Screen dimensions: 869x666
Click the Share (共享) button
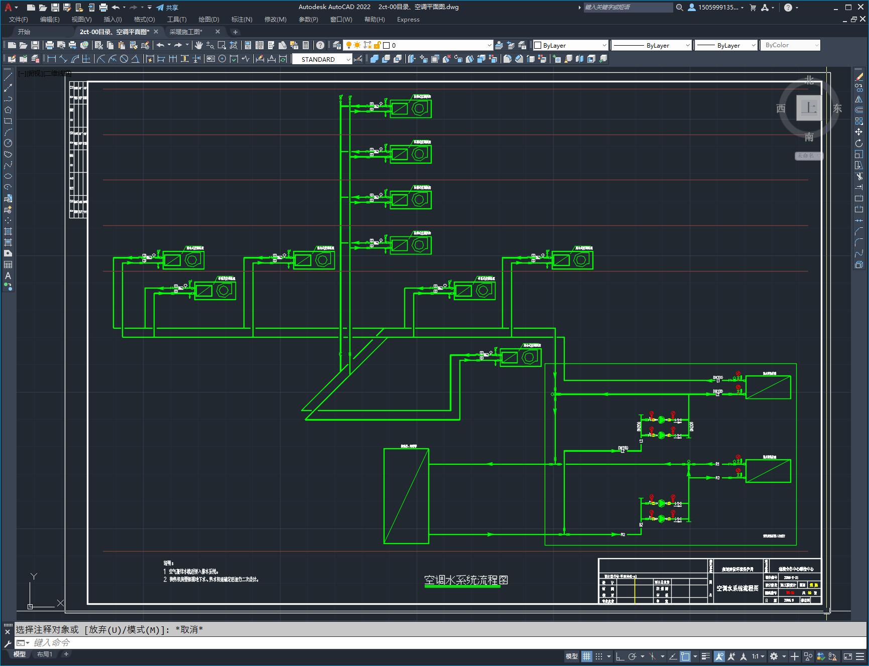[x=167, y=8]
